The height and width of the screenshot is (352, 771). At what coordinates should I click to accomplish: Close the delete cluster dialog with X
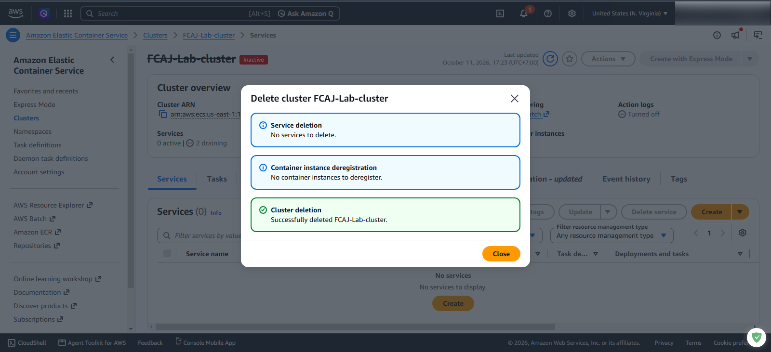coord(515,98)
